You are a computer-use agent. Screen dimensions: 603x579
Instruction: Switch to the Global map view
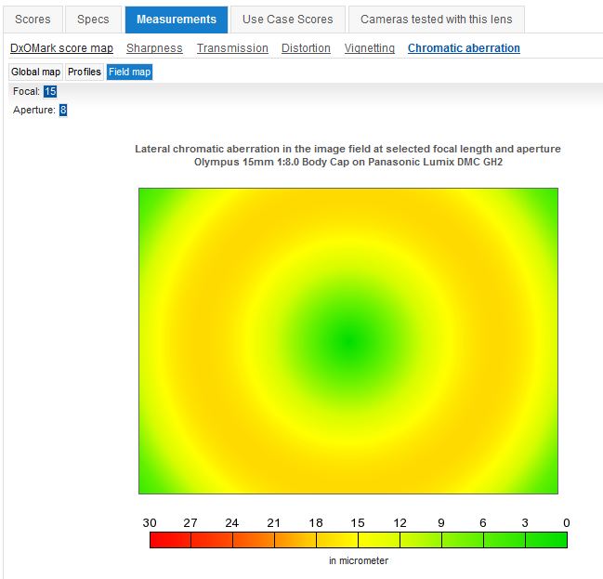[x=35, y=72]
